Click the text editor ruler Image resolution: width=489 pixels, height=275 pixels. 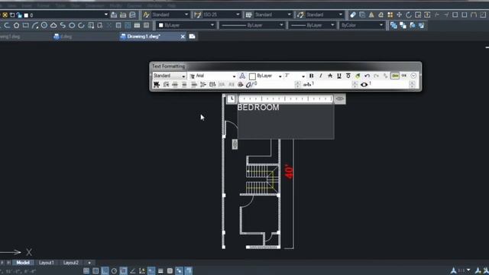(286, 99)
